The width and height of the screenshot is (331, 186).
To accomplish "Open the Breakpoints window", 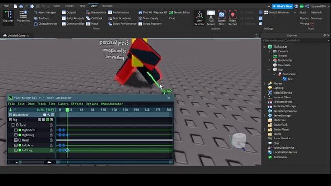I will pyautogui.click(x=96, y=12).
